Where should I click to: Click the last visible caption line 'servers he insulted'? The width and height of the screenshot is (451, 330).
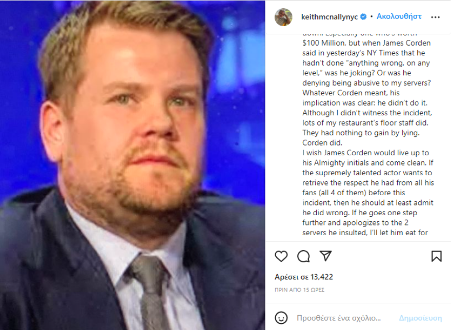point(365,233)
